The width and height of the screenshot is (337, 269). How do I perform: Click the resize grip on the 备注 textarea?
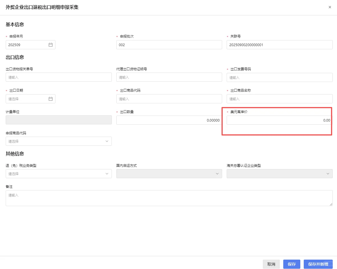pos(331,204)
